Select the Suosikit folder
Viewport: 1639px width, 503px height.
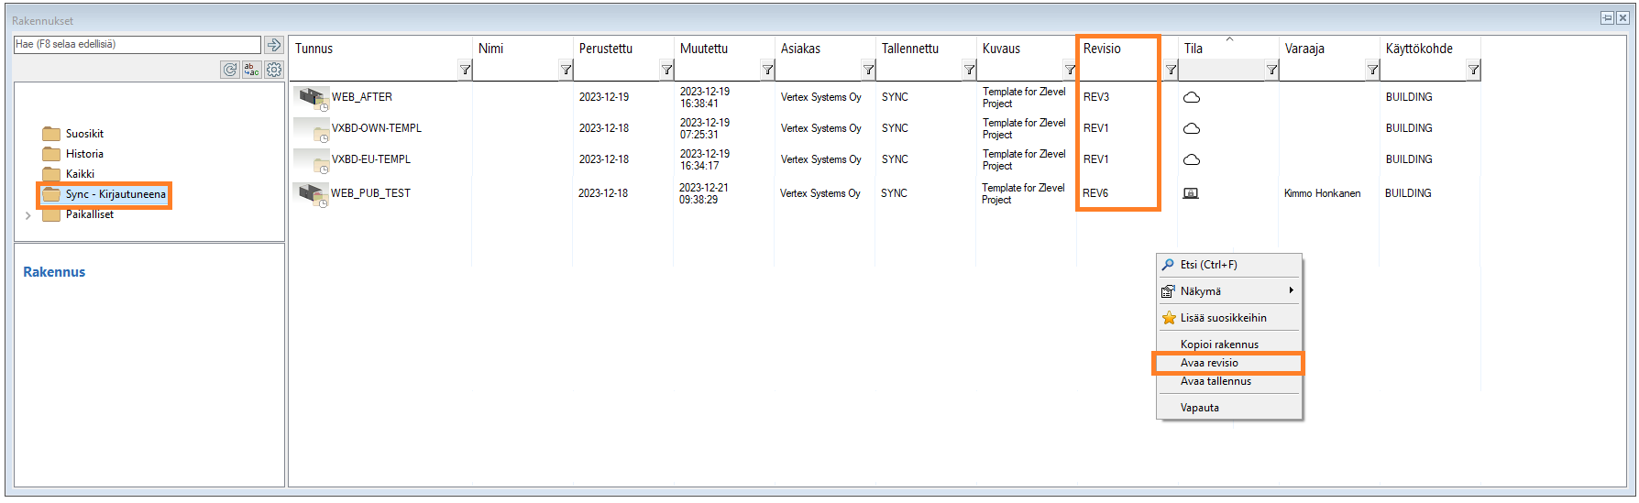coord(84,134)
